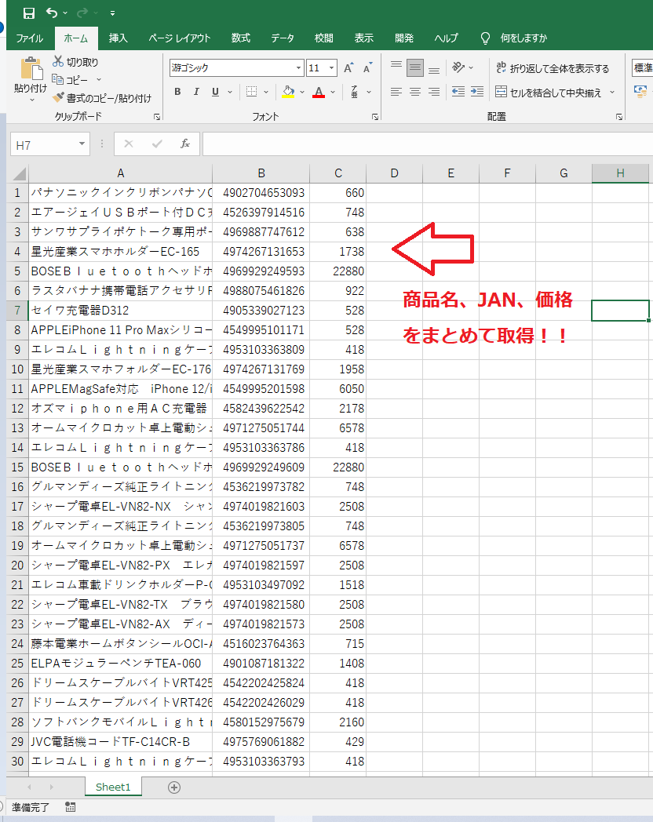Click the Cut (切り取り) scissors button
Viewport: 653px width, 822px height.
point(75,62)
